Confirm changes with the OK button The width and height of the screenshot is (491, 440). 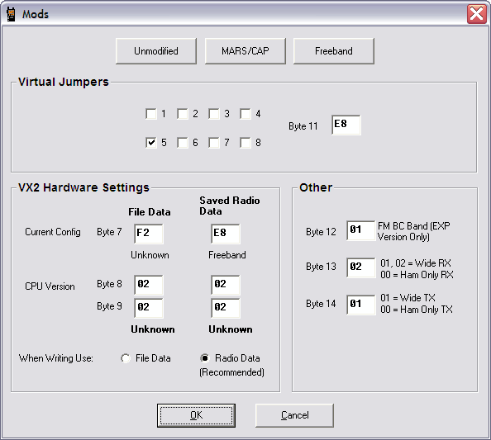click(196, 415)
